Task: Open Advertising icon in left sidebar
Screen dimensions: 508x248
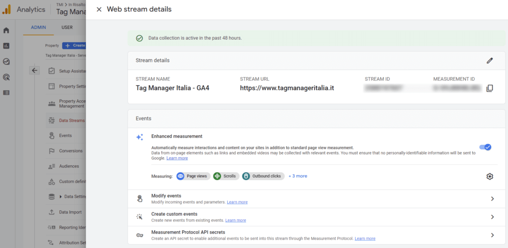Action: [6, 77]
